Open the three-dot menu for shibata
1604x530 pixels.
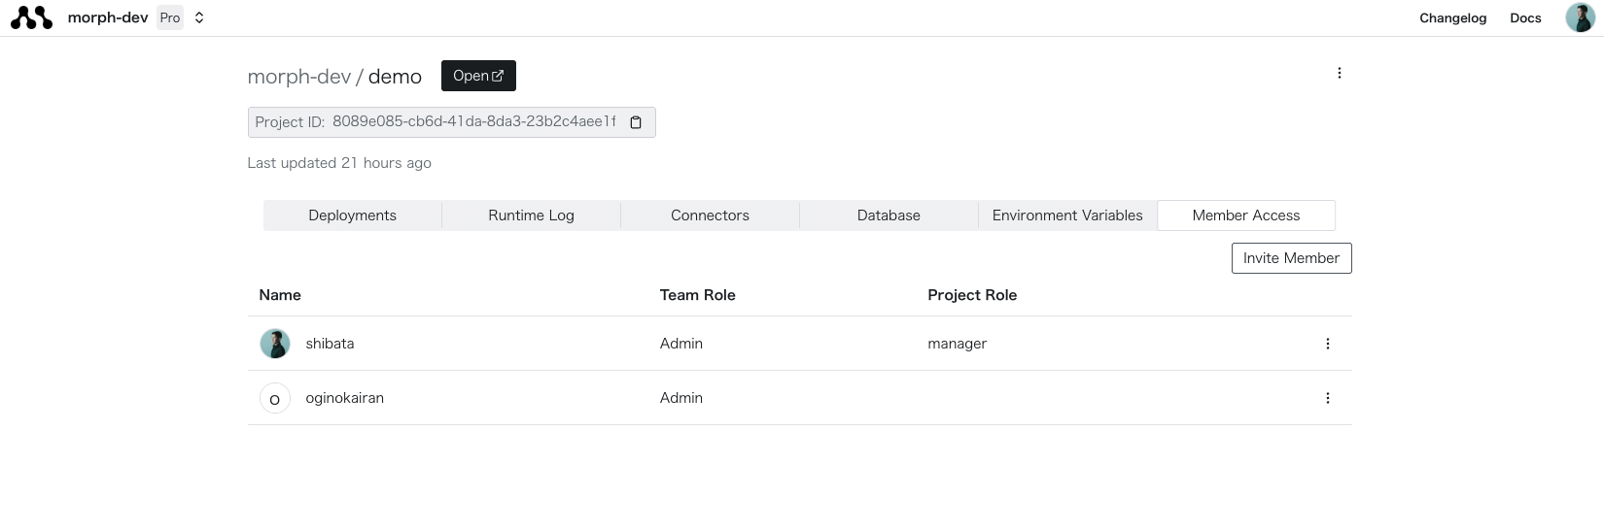(1327, 344)
